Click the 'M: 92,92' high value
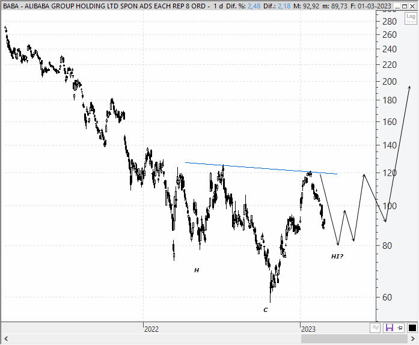Viewport: 419px width, 345px height. [306, 6]
